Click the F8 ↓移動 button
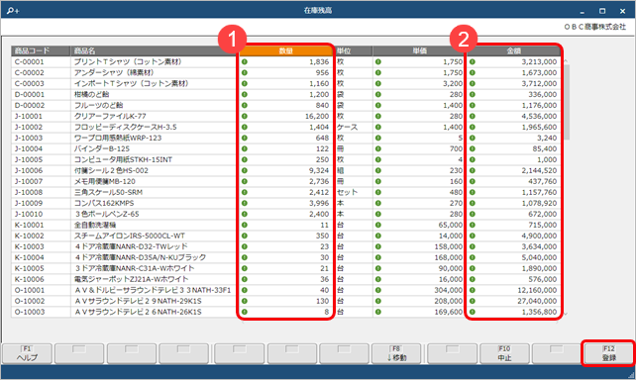Image resolution: width=636 pixels, height=380 pixels. click(x=396, y=353)
